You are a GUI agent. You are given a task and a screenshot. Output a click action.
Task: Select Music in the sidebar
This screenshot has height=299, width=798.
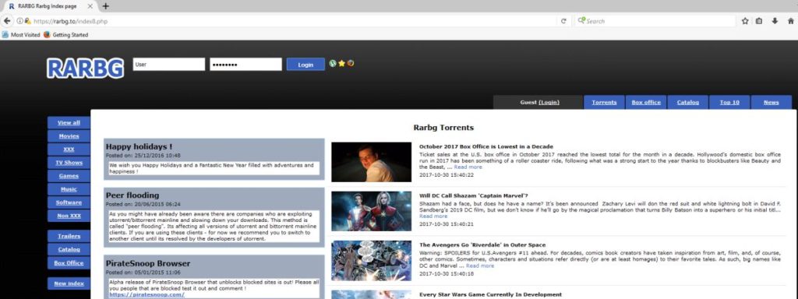coord(69,188)
